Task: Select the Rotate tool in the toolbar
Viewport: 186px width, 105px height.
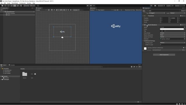Action: click(8, 6)
